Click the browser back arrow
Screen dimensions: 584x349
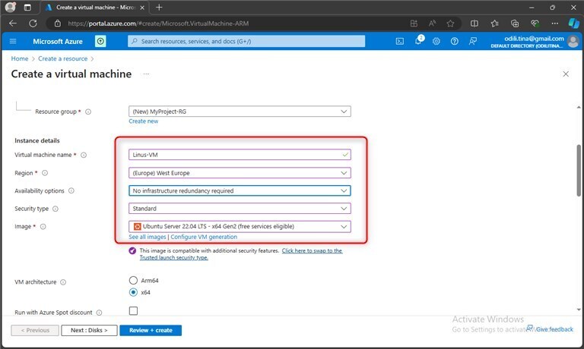coord(13,24)
